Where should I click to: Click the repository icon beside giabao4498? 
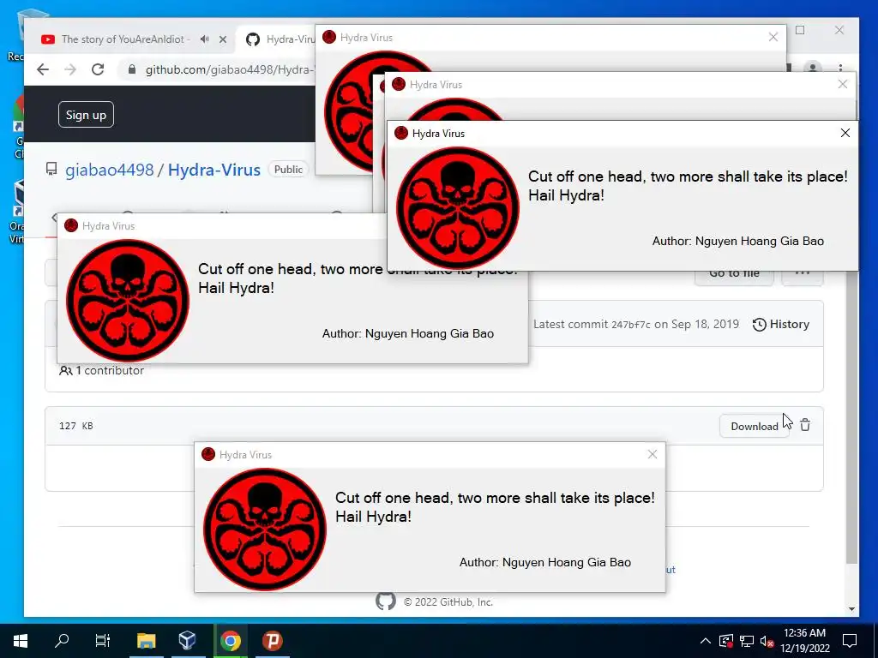(51, 169)
